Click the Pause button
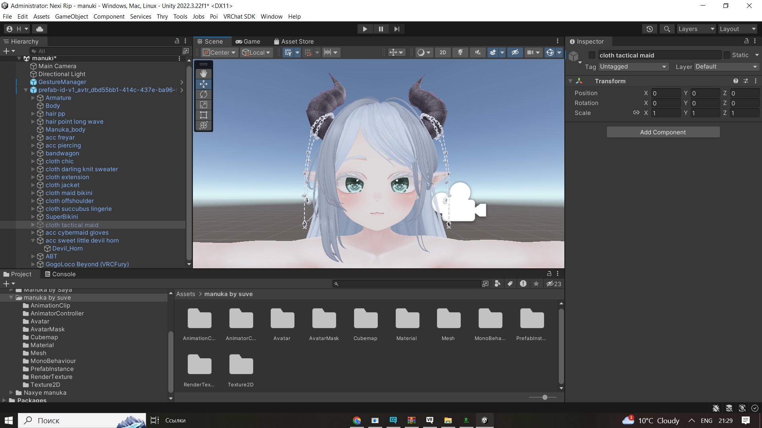Viewport: 762px width, 428px height. [x=381, y=29]
